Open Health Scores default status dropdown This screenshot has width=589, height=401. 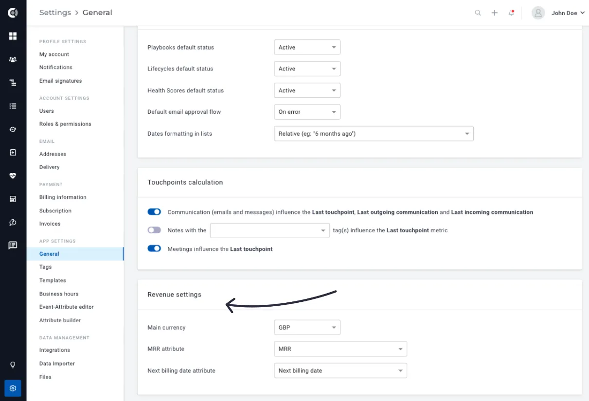(x=307, y=90)
